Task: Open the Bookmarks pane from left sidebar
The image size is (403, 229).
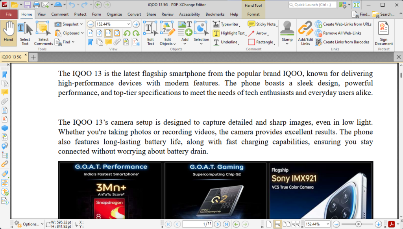Action: (5, 75)
